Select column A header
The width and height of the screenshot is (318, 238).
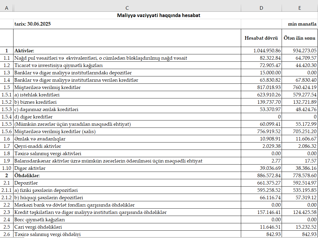click(6, 8)
